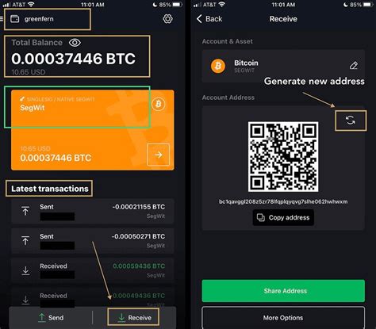Open the Sent -0.00050271 BTC transaction
Viewport: 376px width, 329px height.
pyautogui.click(x=92, y=241)
